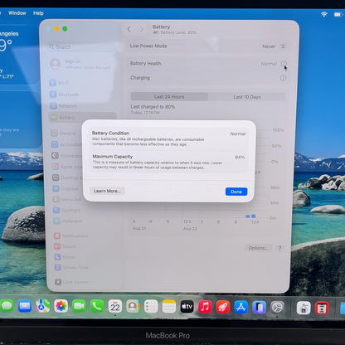
Task: Switch to the Last 10 Days tab
Action: (247, 97)
